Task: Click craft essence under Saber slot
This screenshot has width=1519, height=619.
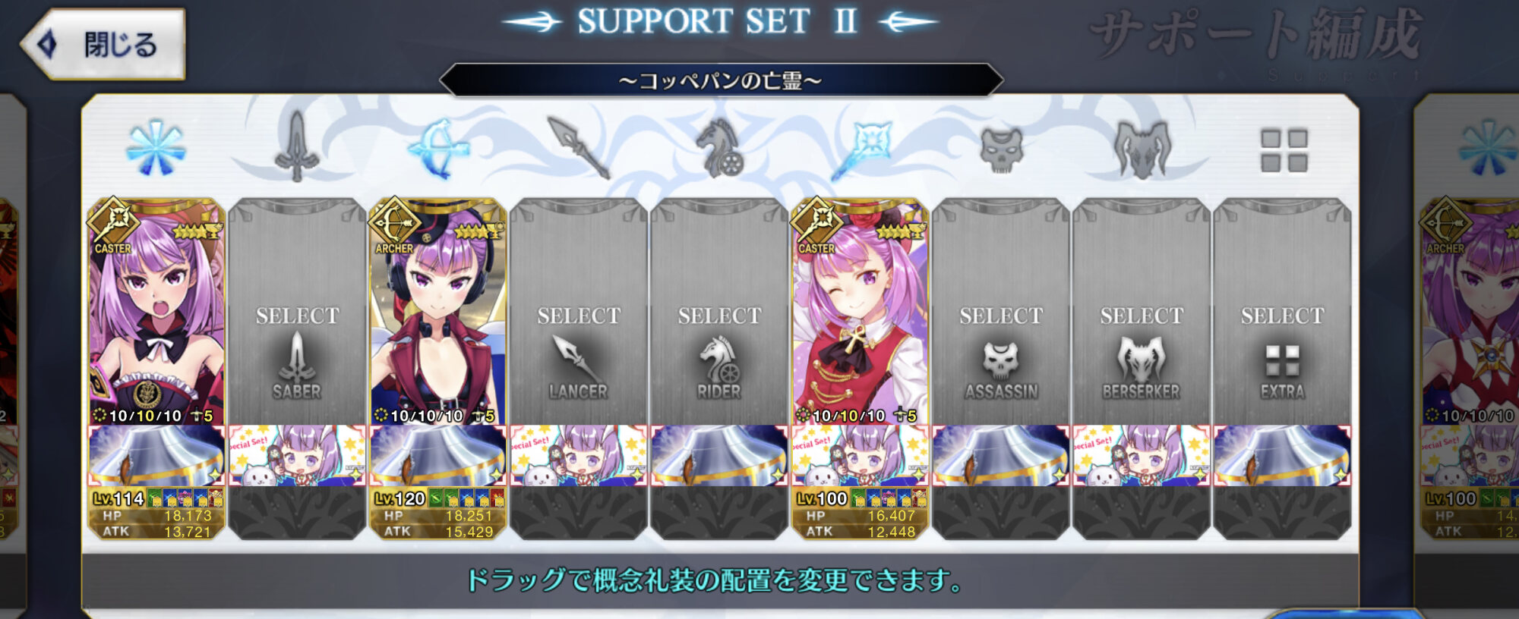Action: [x=297, y=455]
